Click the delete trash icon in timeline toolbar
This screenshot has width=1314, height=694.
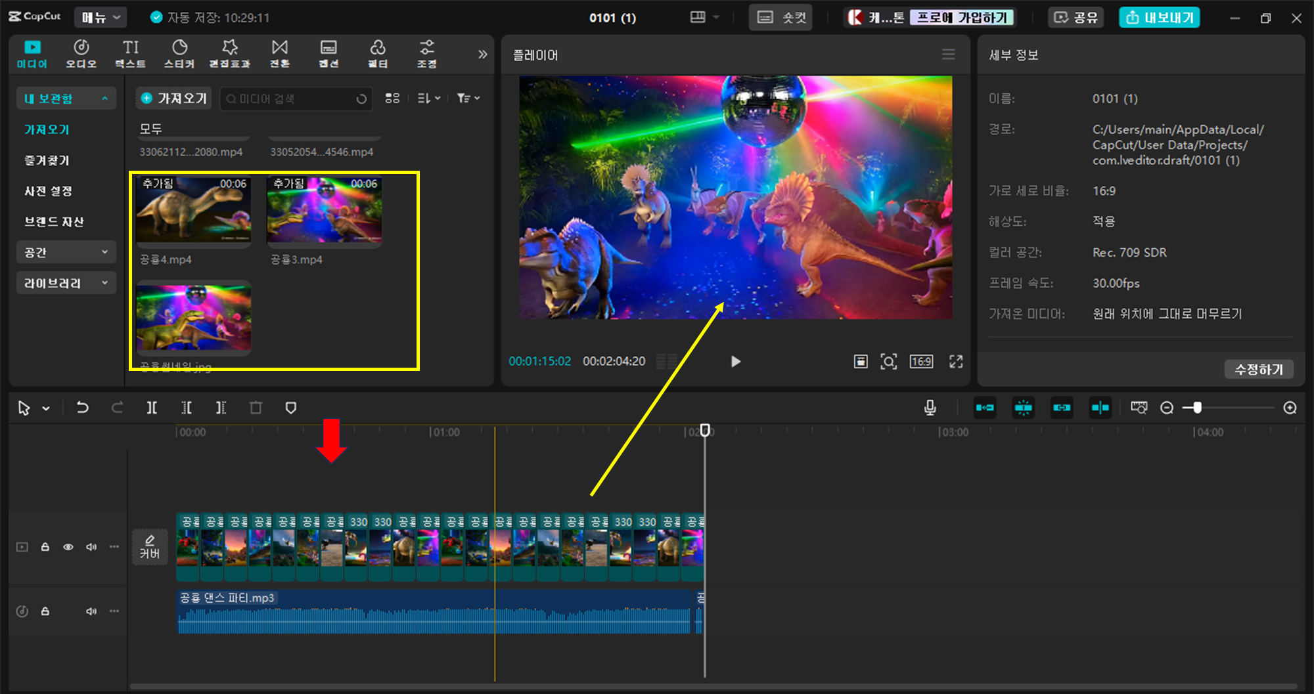tap(256, 408)
